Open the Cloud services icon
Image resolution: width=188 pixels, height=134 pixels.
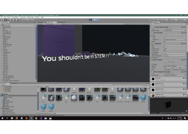coord(158,20)
